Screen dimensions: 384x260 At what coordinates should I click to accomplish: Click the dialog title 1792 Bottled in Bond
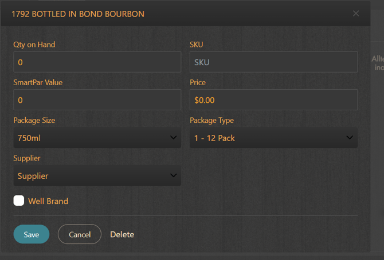(78, 13)
